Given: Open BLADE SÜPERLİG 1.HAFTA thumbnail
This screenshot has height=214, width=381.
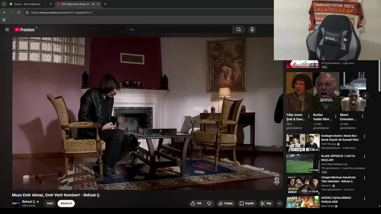Looking at the screenshot, I should [303, 163].
